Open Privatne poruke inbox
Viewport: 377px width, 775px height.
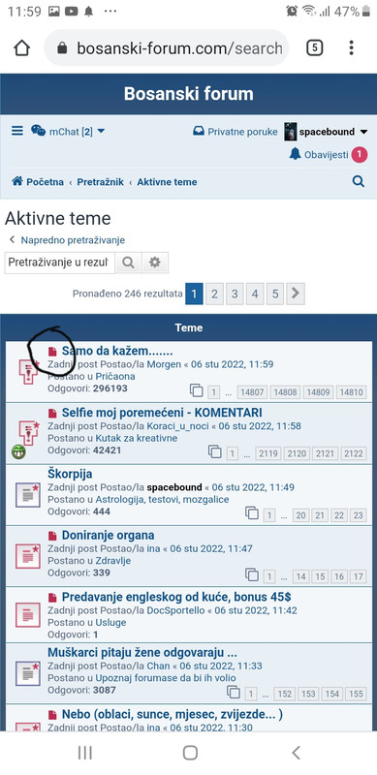point(235,132)
